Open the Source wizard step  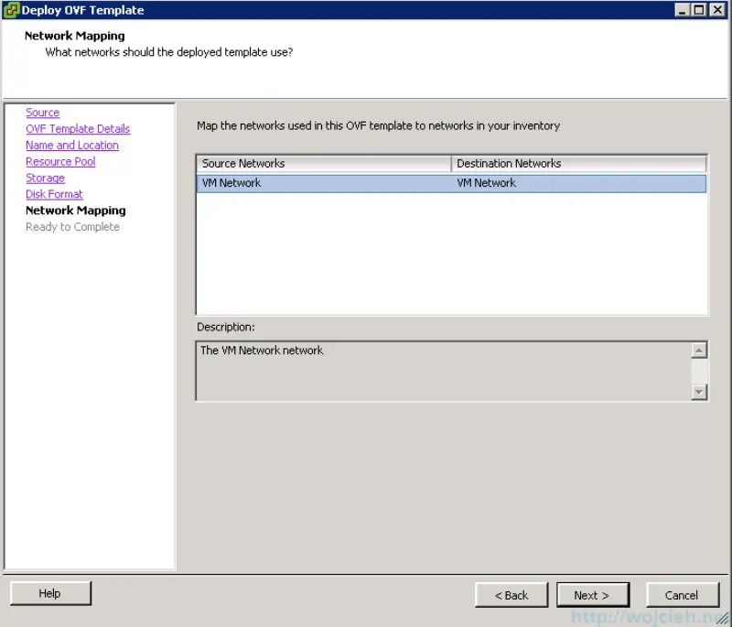(x=42, y=112)
